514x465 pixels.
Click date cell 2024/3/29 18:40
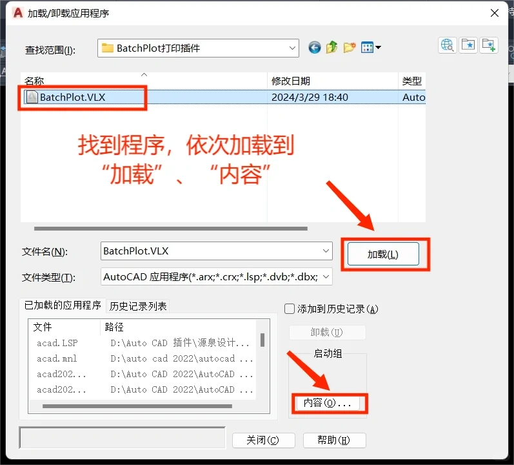310,98
